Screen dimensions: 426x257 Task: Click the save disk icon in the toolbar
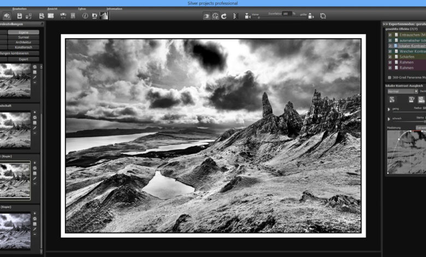click(20, 16)
